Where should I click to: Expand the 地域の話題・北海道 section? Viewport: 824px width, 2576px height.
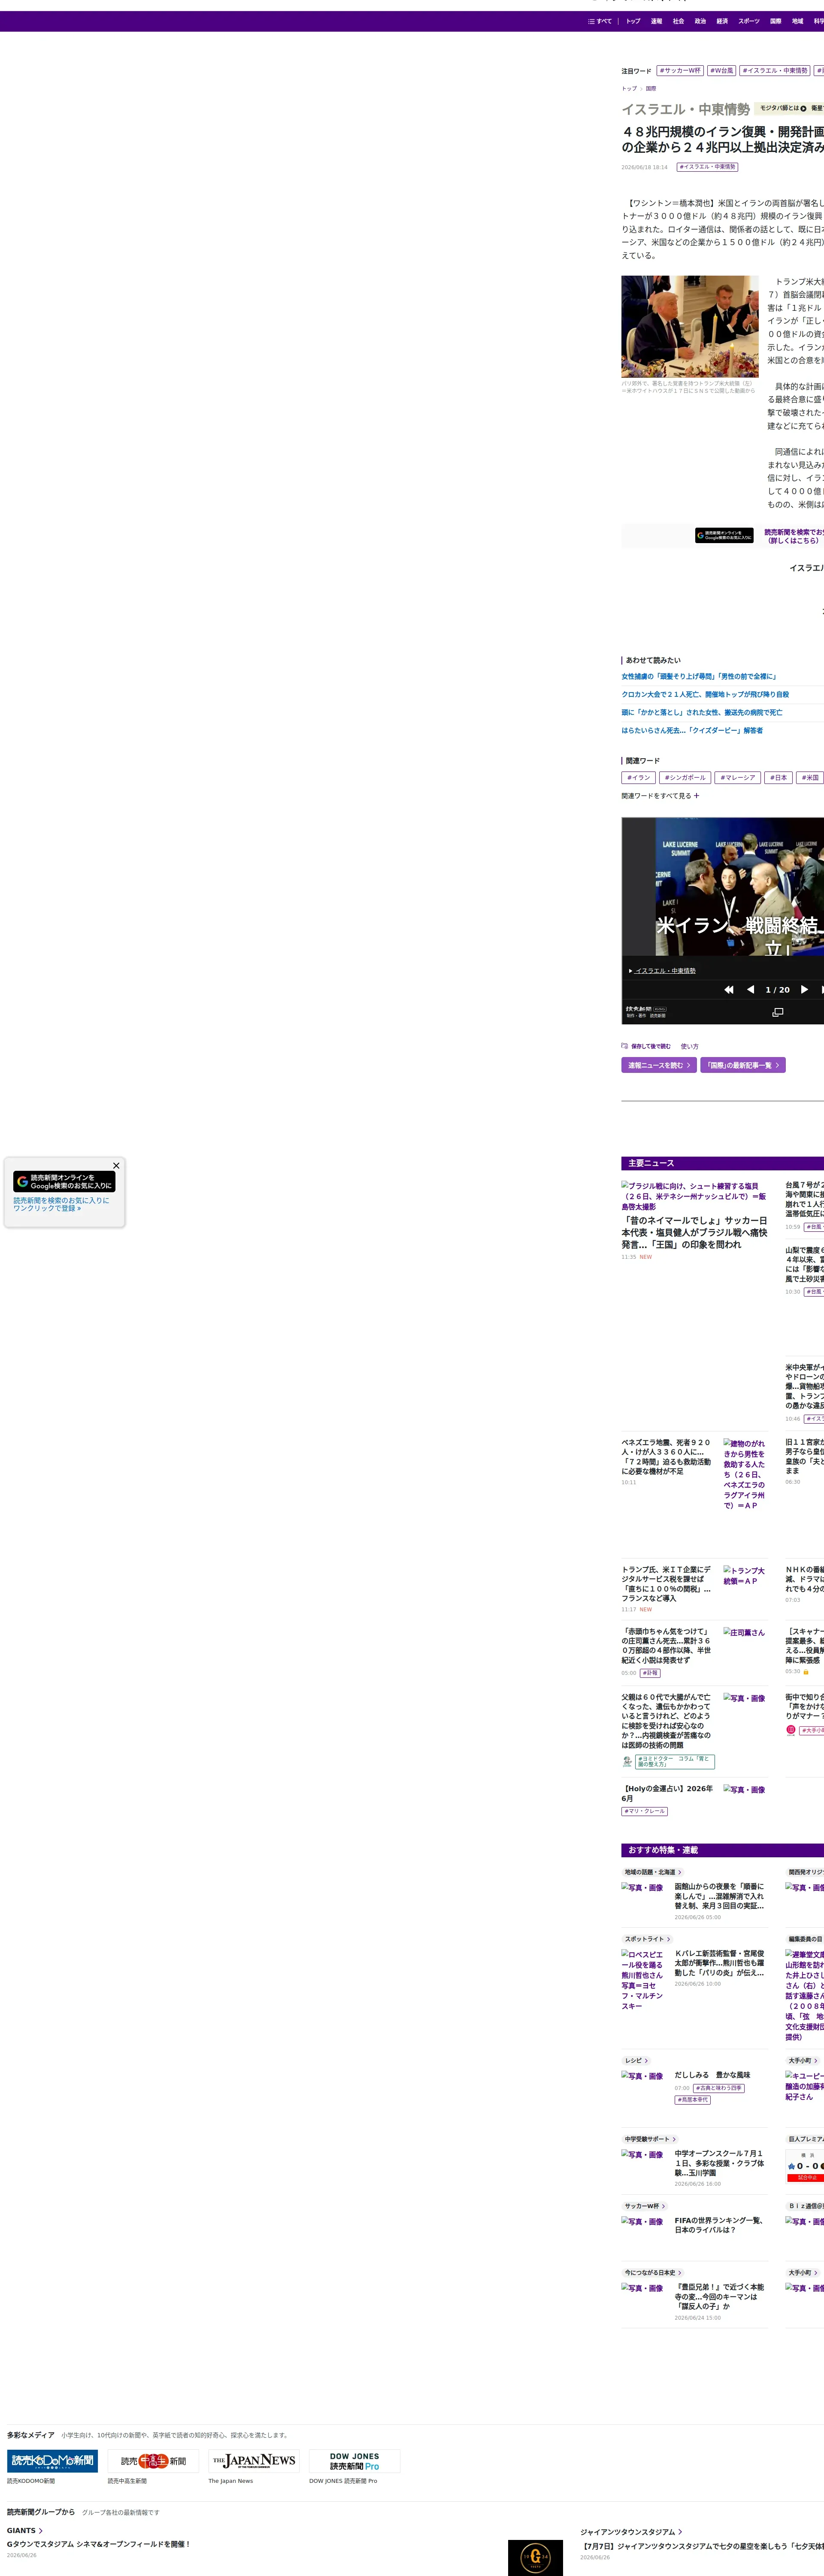point(653,1872)
